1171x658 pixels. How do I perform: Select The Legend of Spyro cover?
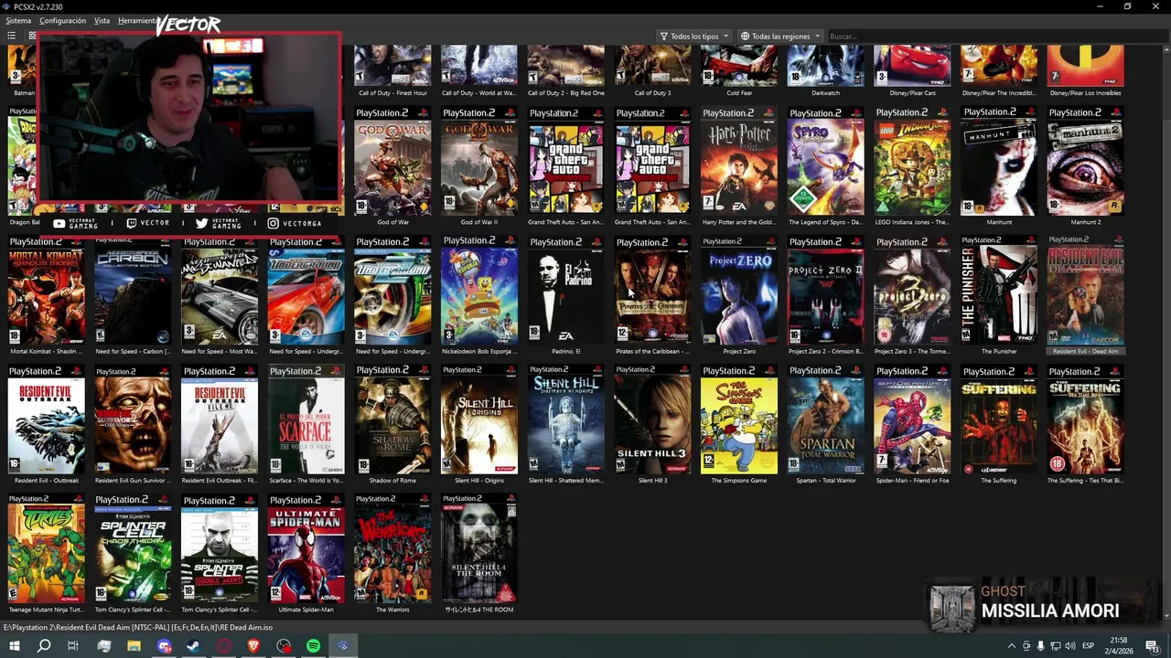(825, 161)
